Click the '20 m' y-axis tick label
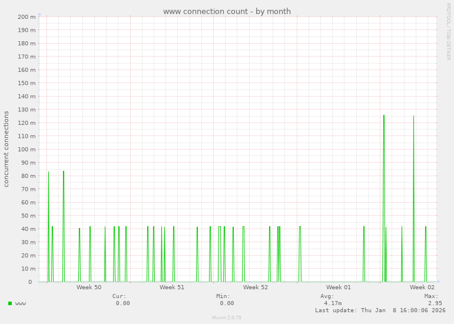This screenshot has height=324, width=454. (x=28, y=256)
